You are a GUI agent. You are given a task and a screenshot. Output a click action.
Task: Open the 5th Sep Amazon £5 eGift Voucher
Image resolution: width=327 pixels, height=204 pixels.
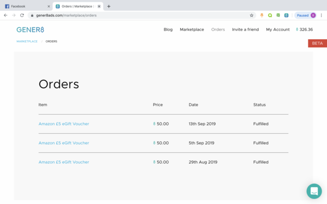coord(64,143)
